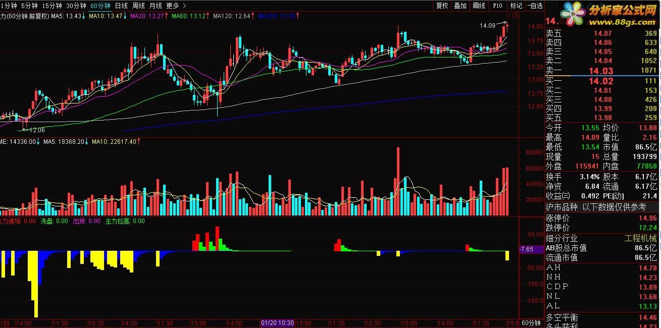Click the 复权 adjustment button
661x328 pixels.
pos(442,6)
